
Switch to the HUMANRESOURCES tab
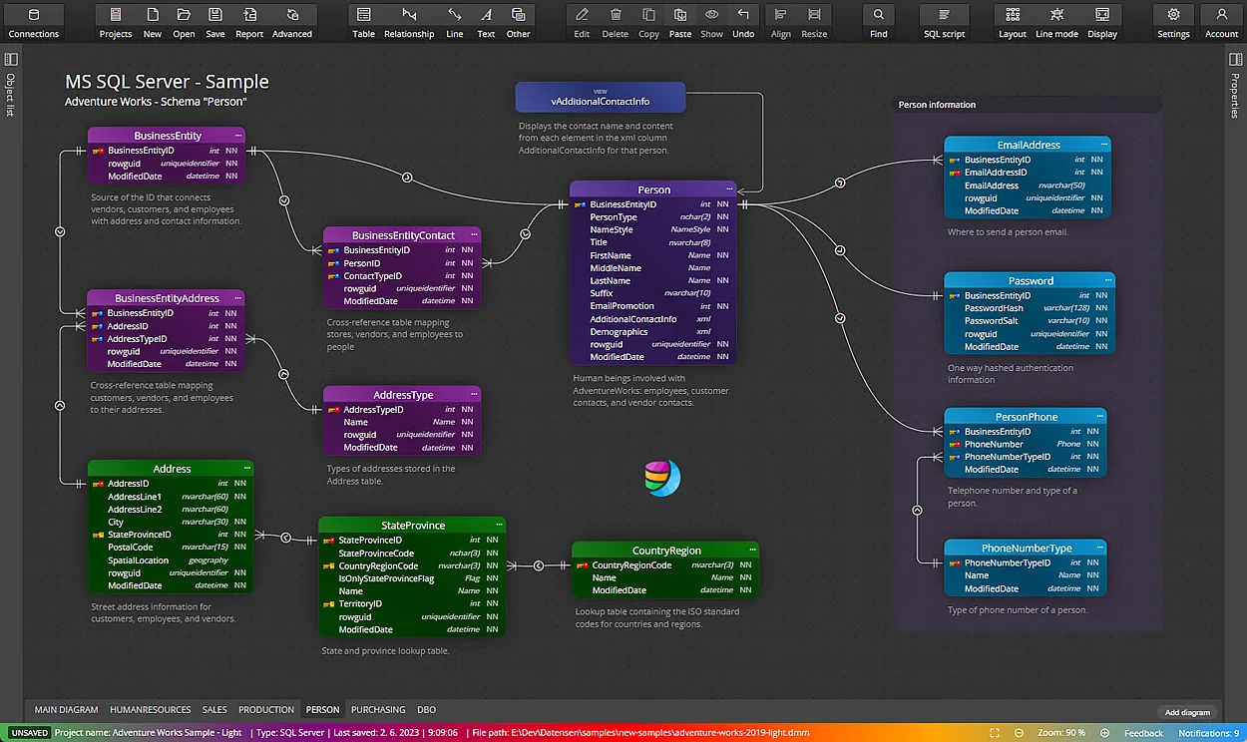point(150,710)
